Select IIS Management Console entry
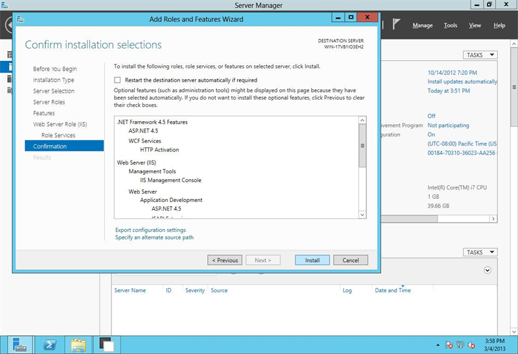The height and width of the screenshot is (354, 518). coord(170,181)
